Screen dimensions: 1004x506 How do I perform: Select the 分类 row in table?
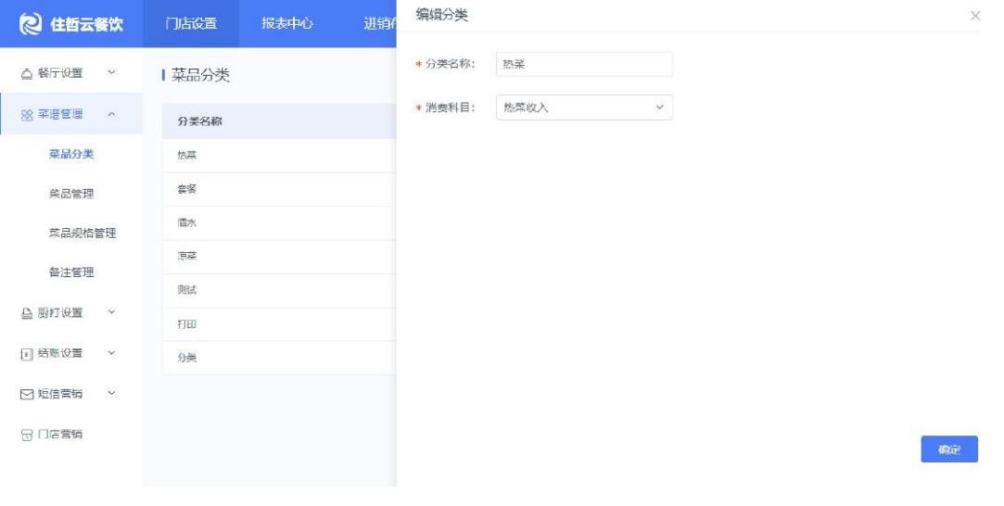click(x=279, y=358)
